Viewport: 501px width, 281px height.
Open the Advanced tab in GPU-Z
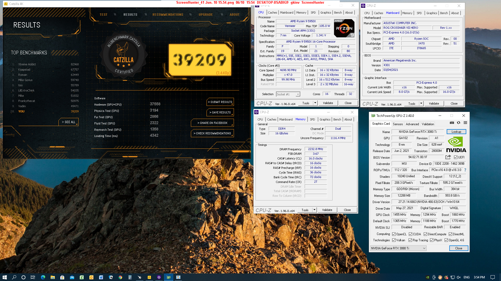412,124
